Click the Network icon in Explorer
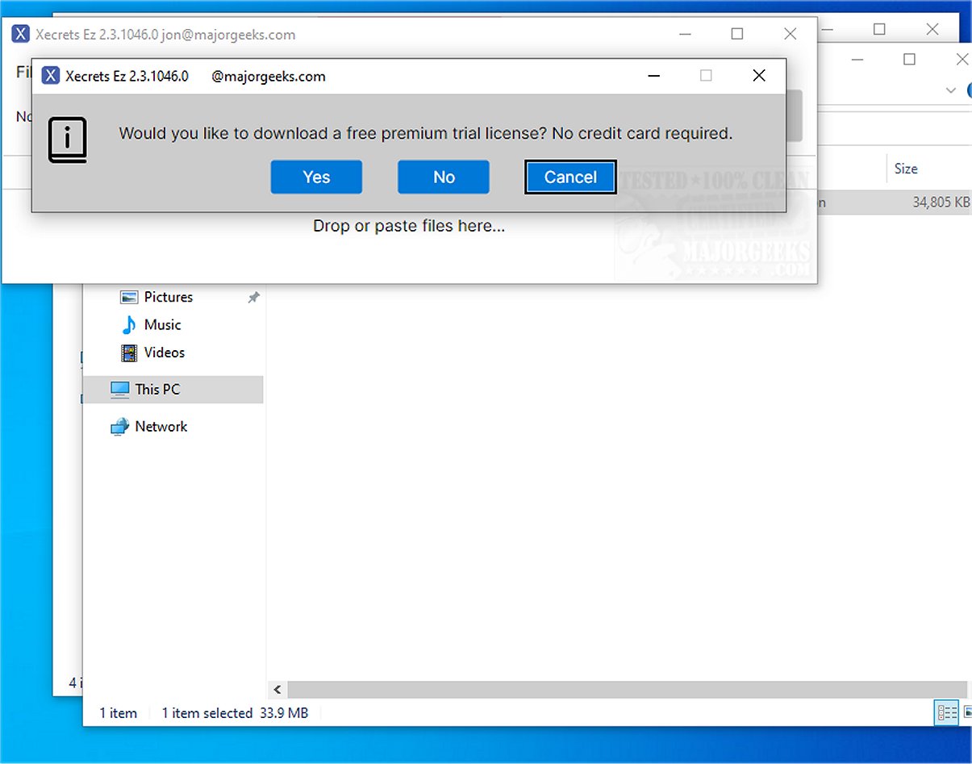This screenshot has width=972, height=764. tap(119, 427)
